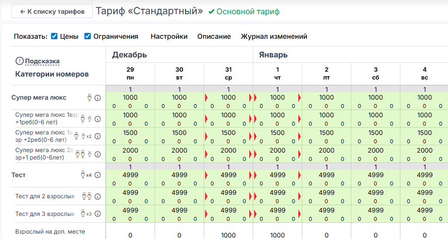Select 4999 price for January 1 Тест

pos(277,175)
